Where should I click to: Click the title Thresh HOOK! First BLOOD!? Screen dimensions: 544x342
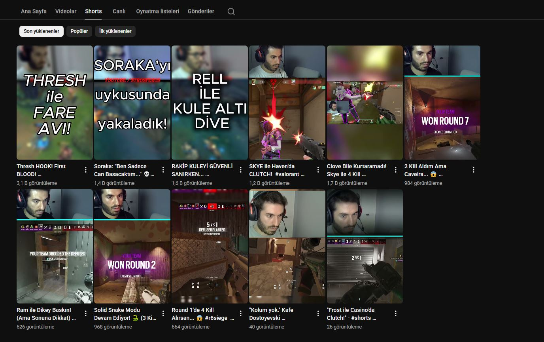41,170
